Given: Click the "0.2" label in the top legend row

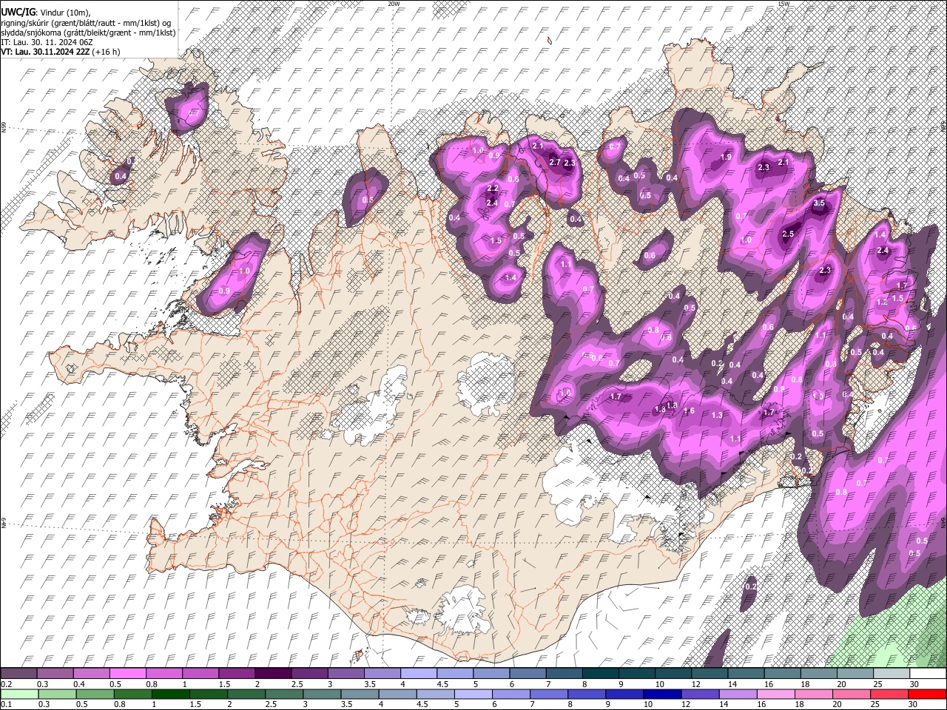Looking at the screenshot, I should coord(6,684).
